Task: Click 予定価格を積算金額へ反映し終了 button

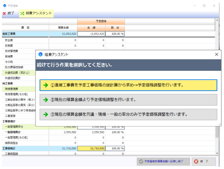Action: (163, 161)
